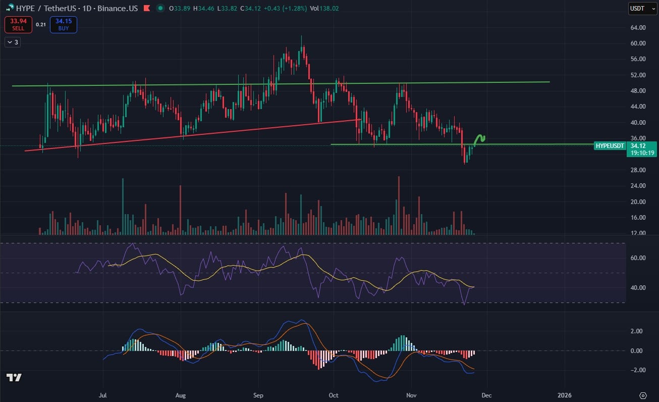Click the 2026 label on time axis

pyautogui.click(x=563, y=395)
